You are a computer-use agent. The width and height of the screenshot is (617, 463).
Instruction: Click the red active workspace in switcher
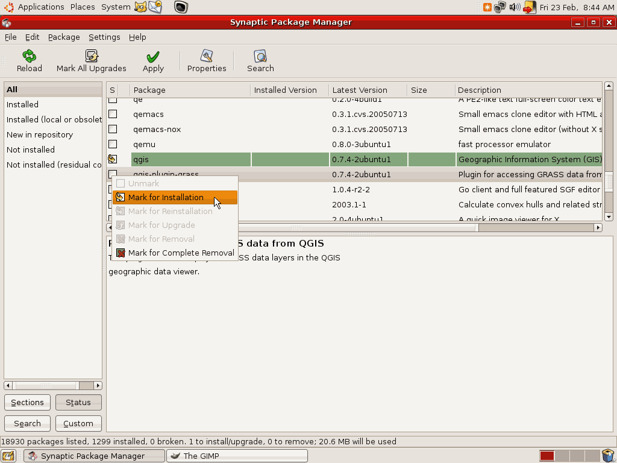547,456
